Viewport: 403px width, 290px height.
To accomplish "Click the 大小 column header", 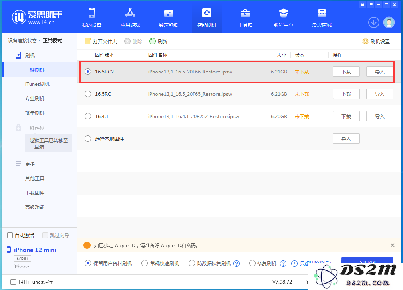I will [x=282, y=55].
